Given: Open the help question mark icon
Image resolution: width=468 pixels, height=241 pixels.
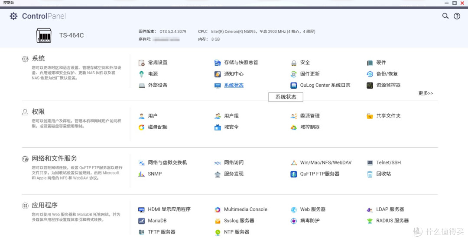Looking at the screenshot, I should pos(457,16).
